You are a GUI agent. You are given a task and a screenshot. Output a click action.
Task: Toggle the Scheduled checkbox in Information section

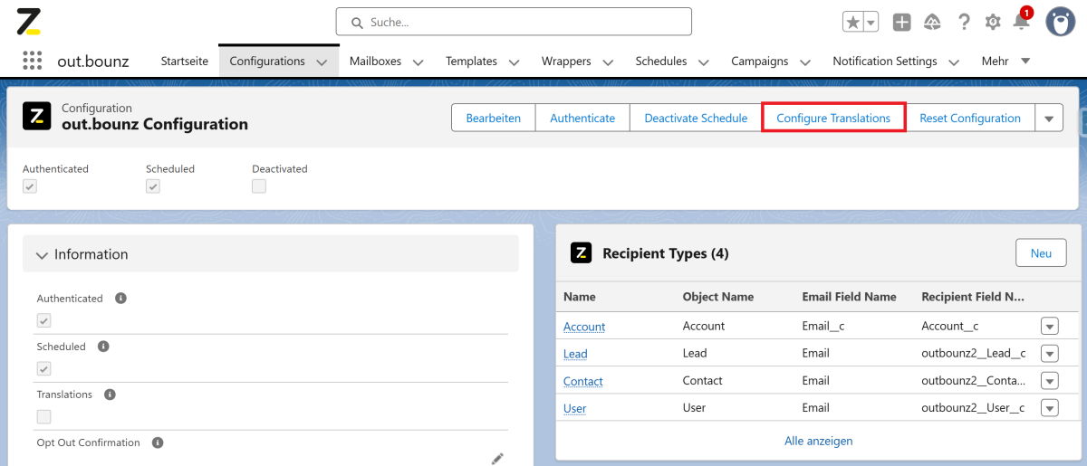(x=43, y=368)
